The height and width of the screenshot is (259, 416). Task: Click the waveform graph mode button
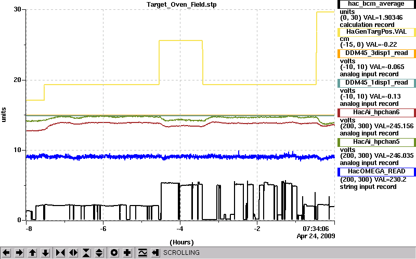(x=142, y=253)
